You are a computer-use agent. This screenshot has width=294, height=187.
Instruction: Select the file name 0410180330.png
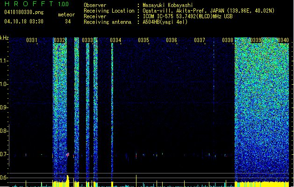point(24,12)
